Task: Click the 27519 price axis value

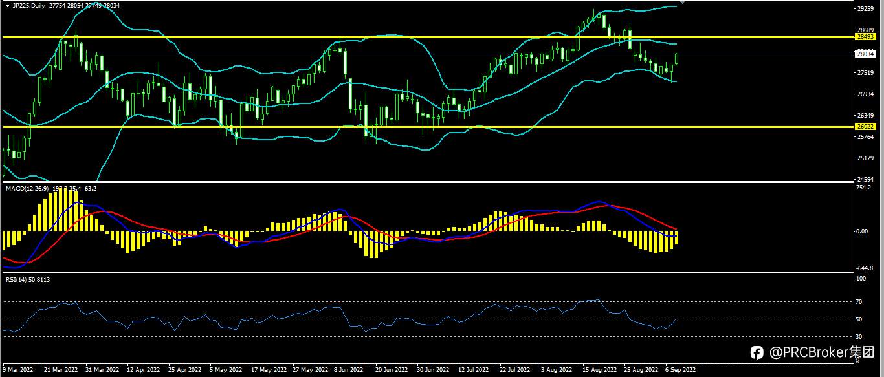Action: point(865,73)
